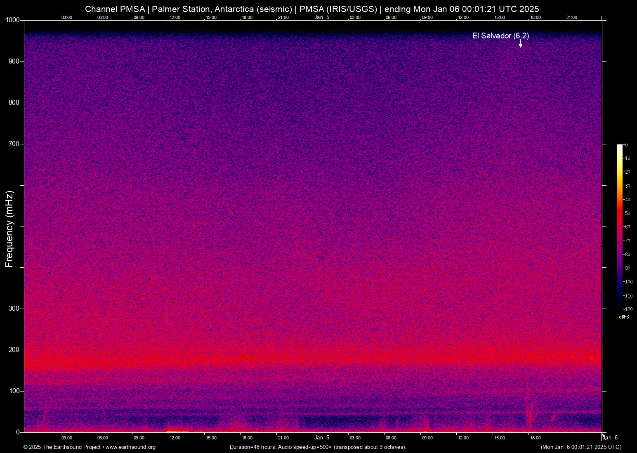
Task: Click the dBFS label below the color bar
Action: 624,316
